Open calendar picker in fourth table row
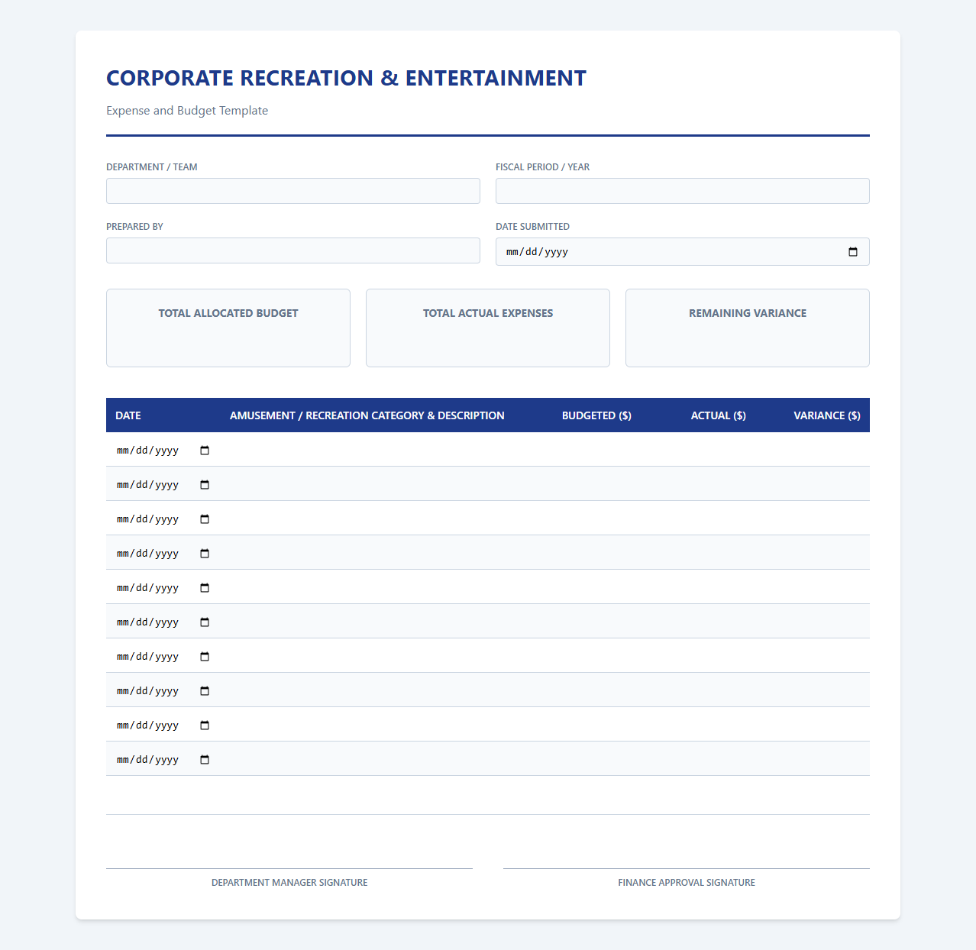 205,554
